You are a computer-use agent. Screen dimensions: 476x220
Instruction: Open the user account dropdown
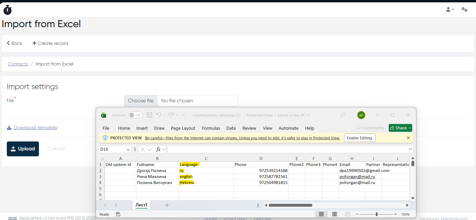pos(450,10)
